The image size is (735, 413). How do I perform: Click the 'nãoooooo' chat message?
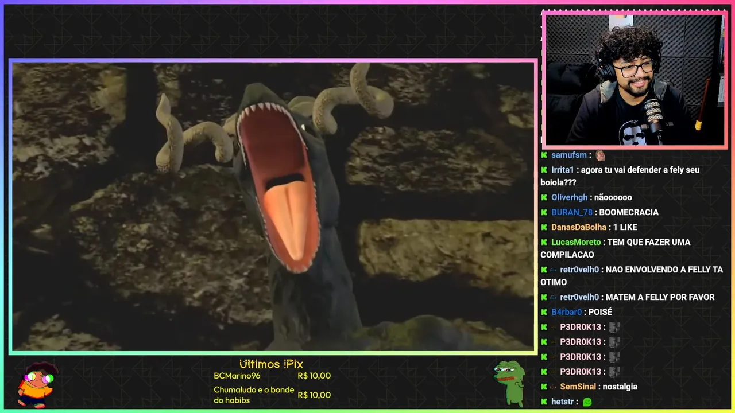click(613, 197)
